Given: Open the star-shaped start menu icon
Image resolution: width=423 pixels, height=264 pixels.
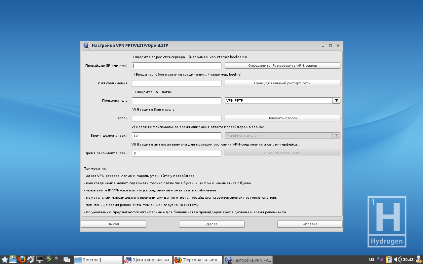Looking at the screenshot, I should (5, 259).
